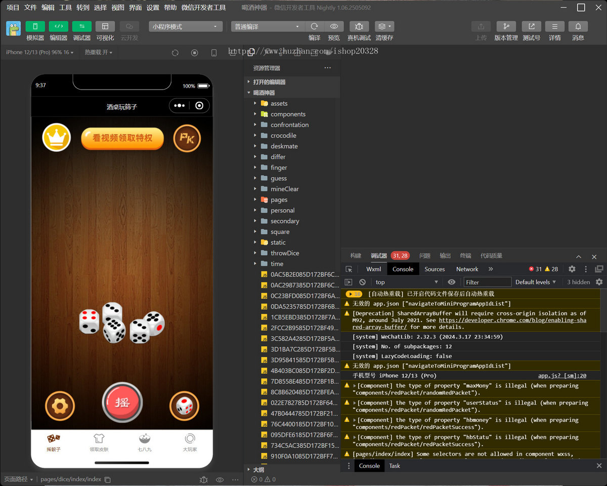
Task: Click the 编译 (compile) refresh icon
Action: click(314, 27)
